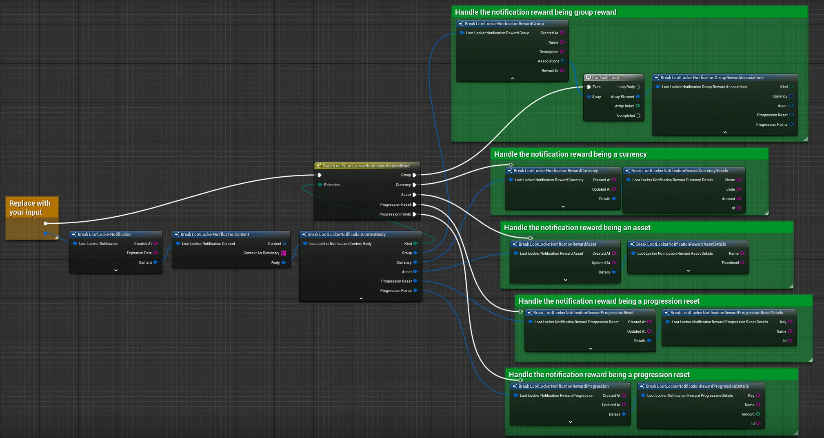Click Kind pin on GroupRewardAssociations node
This screenshot has width=824, height=438.
[x=791, y=87]
